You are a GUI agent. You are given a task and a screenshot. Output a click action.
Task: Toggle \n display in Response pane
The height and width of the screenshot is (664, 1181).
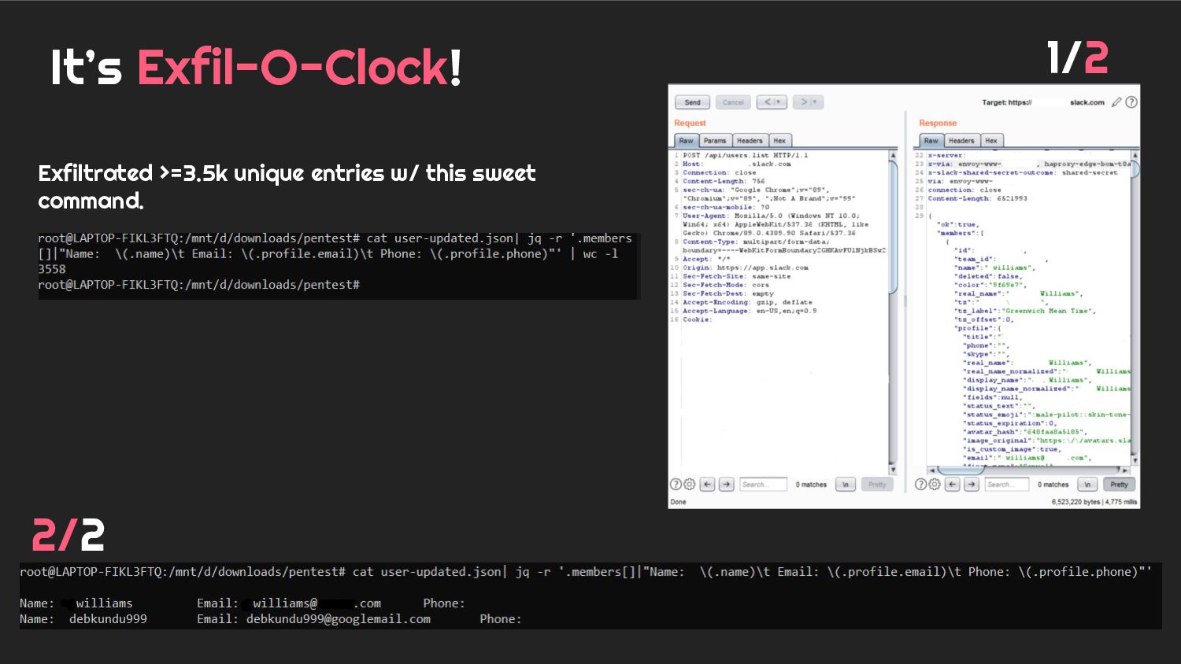[1087, 485]
